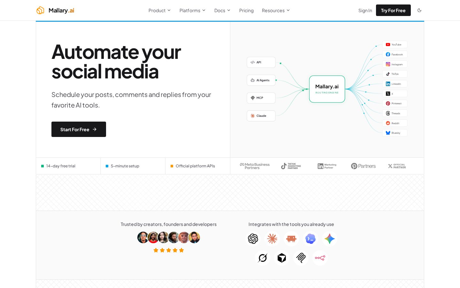The width and height of the screenshot is (460, 288).
Task: Click the black cube integration icon
Action: pos(282,258)
